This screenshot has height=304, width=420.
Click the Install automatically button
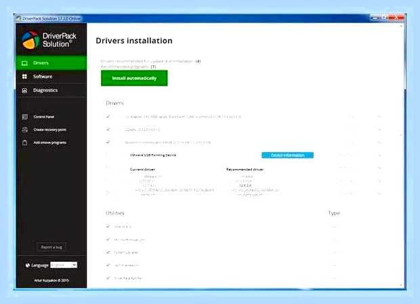click(134, 78)
